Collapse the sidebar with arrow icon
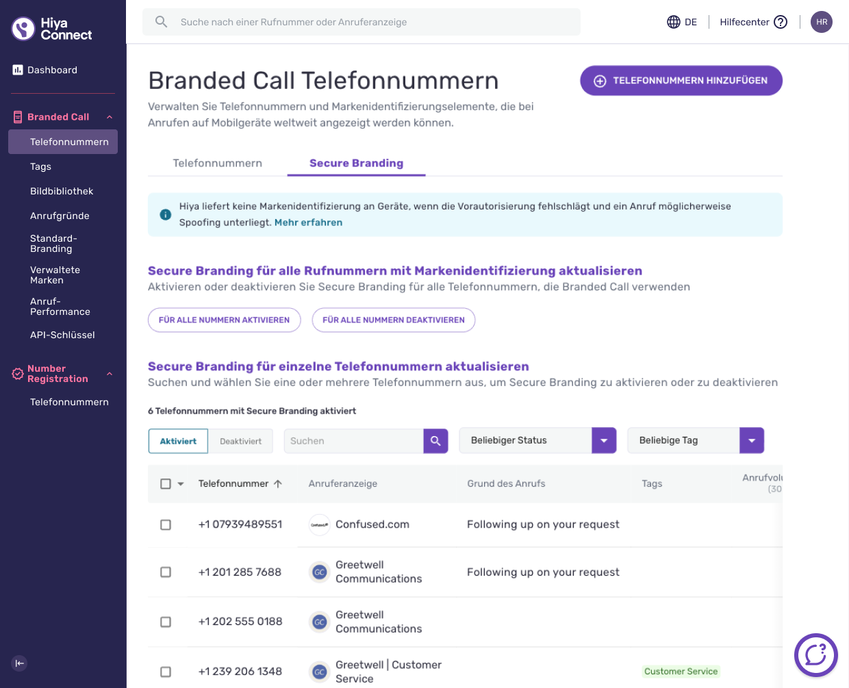This screenshot has height=688, width=849. (19, 663)
